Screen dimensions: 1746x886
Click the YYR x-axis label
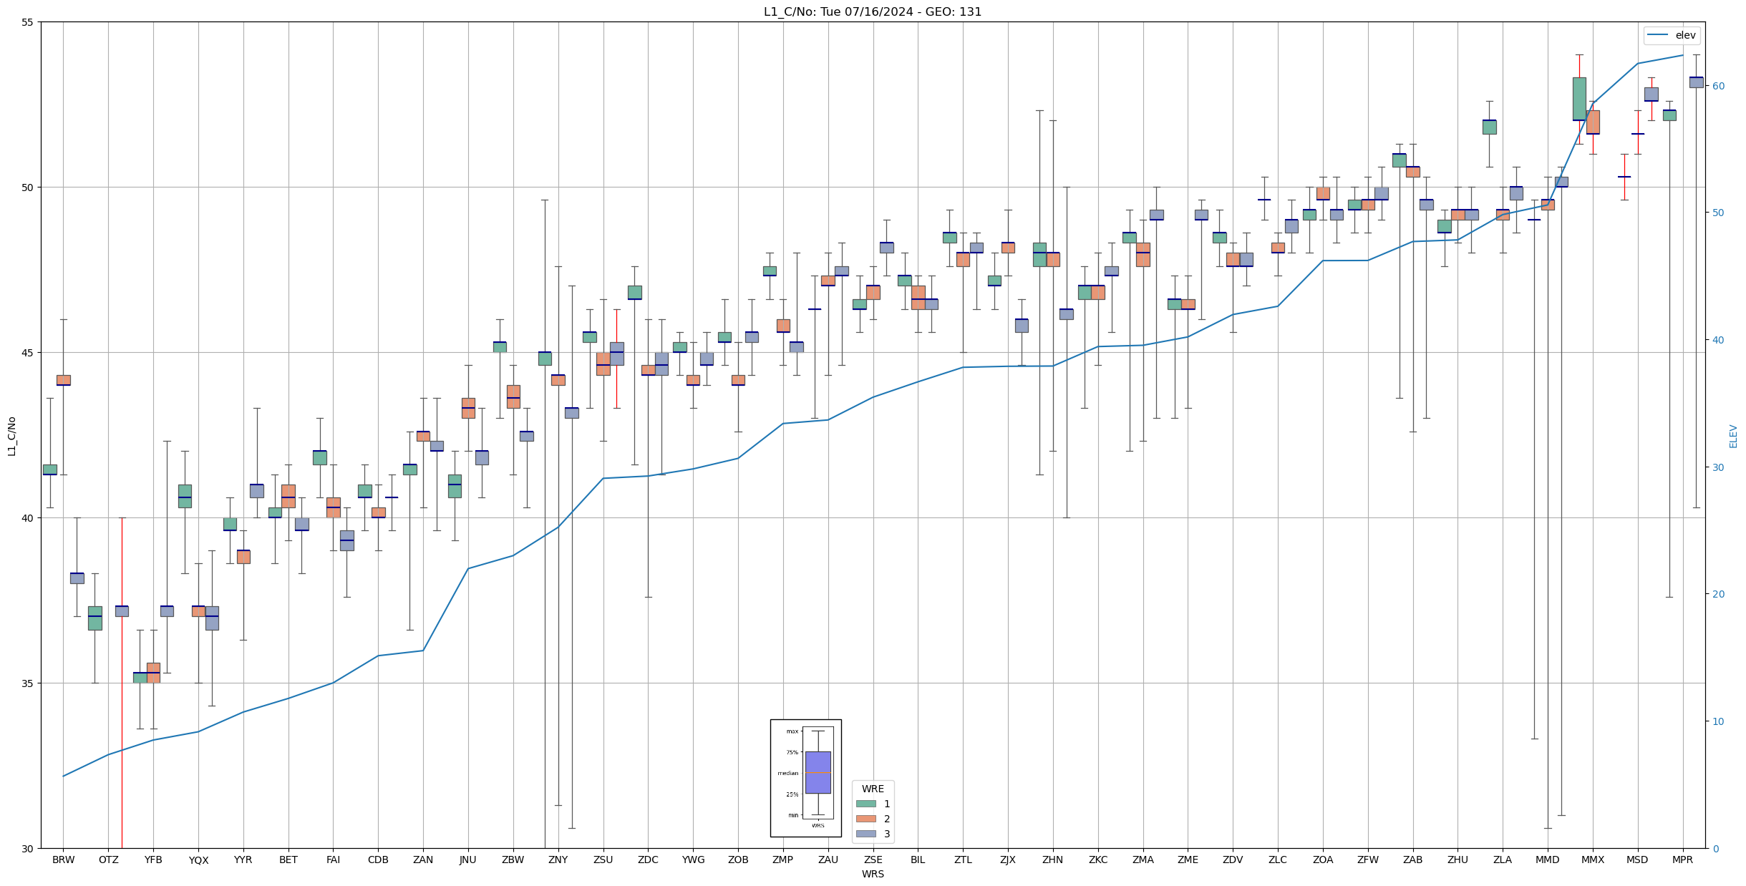point(243,860)
